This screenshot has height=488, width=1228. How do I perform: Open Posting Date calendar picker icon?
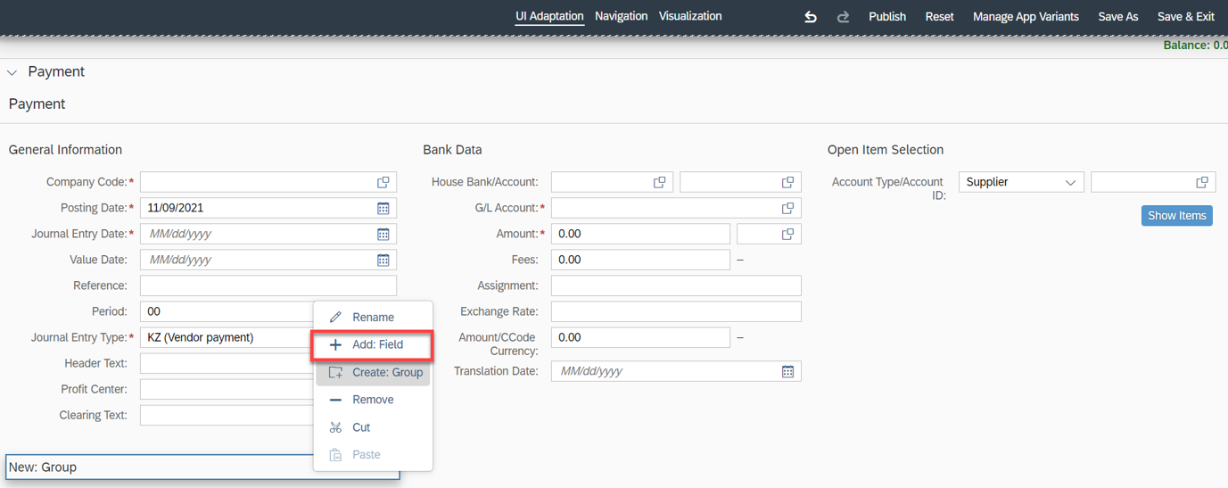[x=383, y=208]
